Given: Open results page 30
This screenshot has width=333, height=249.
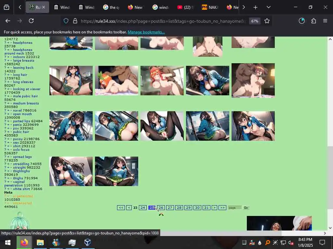Looking at the screenshot, I should point(197,208).
